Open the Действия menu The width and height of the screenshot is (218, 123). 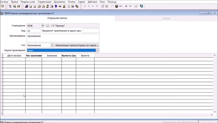92,2
